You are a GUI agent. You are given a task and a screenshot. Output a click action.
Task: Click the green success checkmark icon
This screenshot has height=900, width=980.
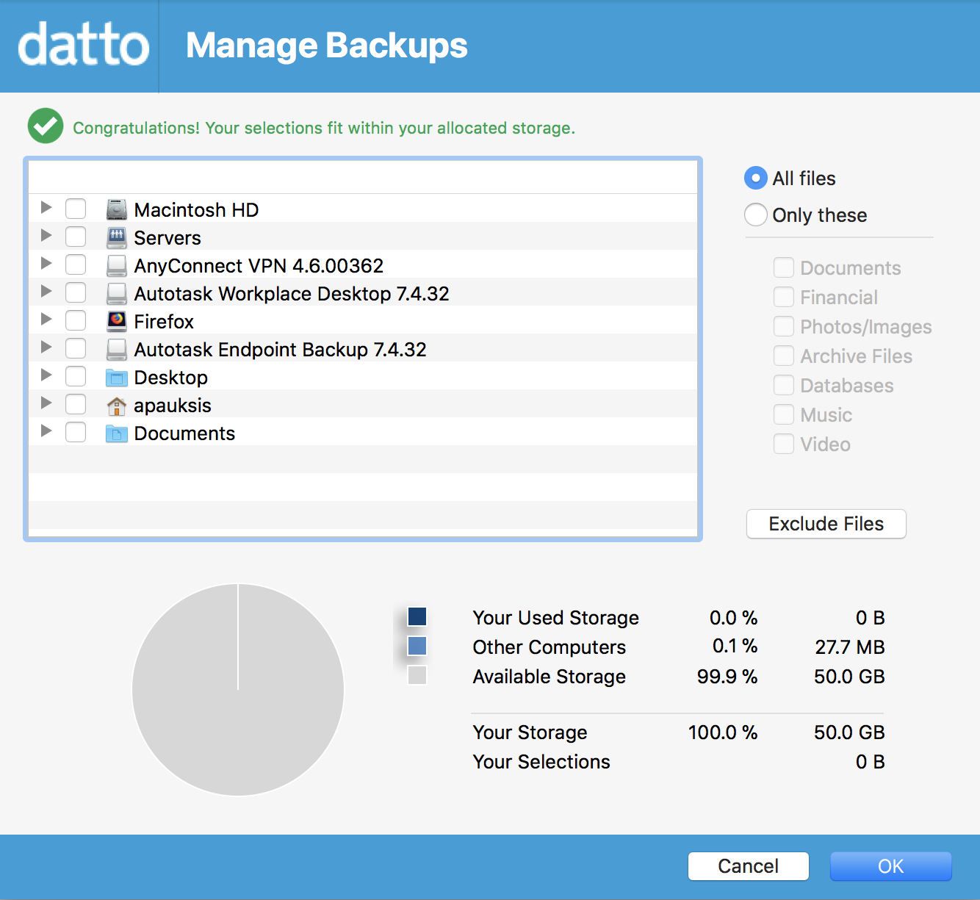[46, 126]
